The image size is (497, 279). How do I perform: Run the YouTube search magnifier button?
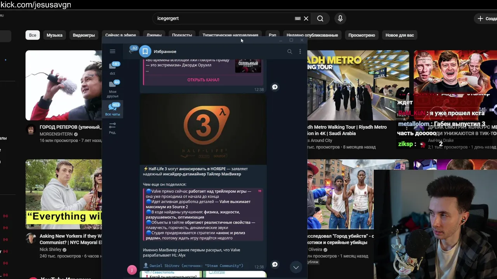coord(320,18)
